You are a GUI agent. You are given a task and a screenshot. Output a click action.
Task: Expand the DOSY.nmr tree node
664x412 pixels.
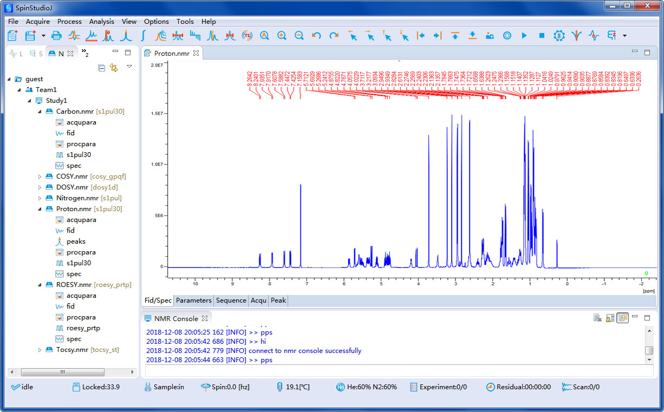(40, 187)
